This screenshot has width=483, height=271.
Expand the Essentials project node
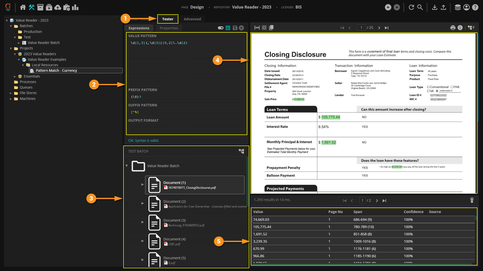[15, 77]
